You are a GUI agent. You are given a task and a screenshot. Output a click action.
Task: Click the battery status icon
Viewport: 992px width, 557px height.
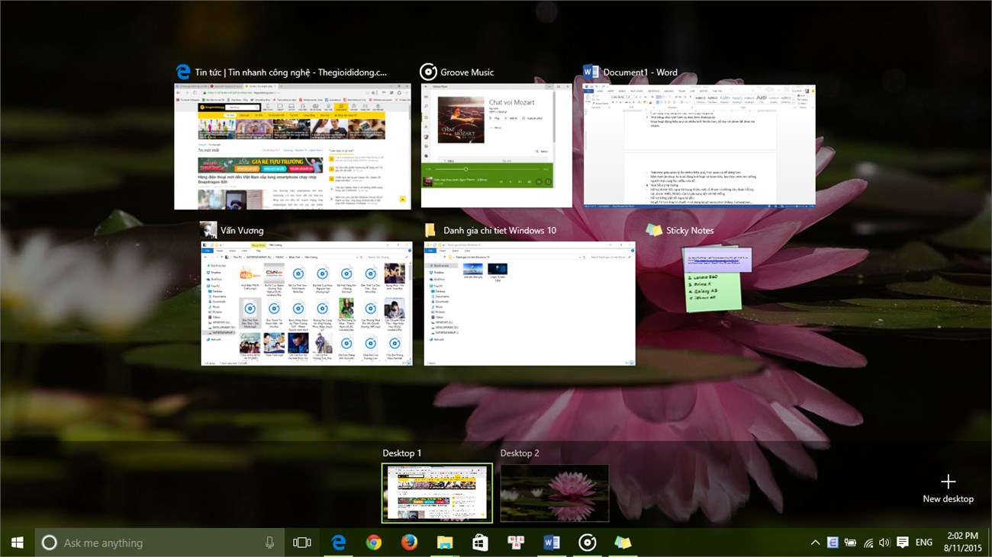(850, 543)
